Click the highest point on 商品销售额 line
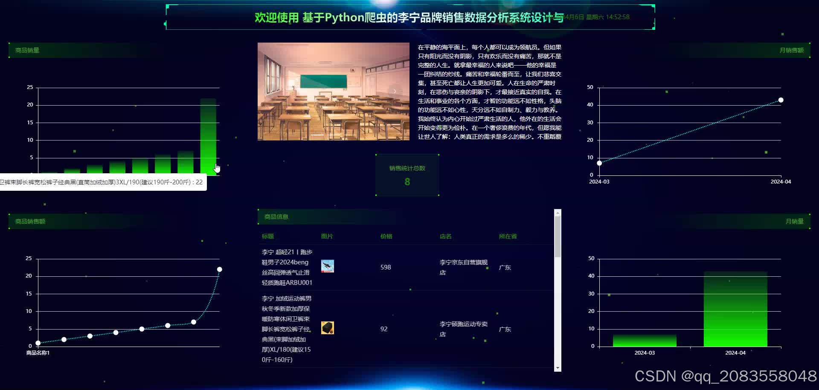819x390 pixels. tap(219, 270)
